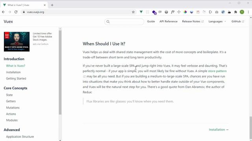Follow the store pattern link

pyautogui.click(x=217, y=71)
